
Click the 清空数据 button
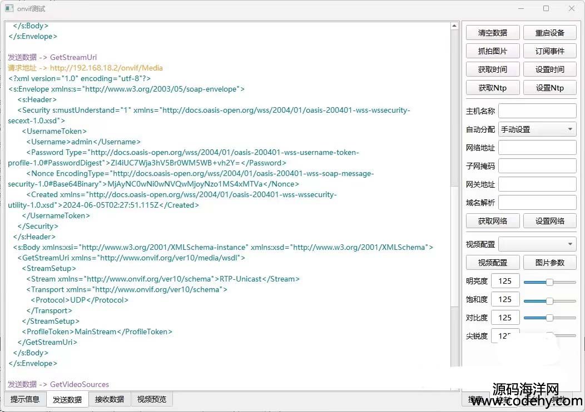click(x=493, y=33)
